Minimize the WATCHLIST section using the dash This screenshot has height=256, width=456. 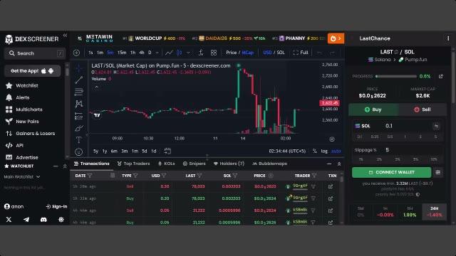coord(56,166)
